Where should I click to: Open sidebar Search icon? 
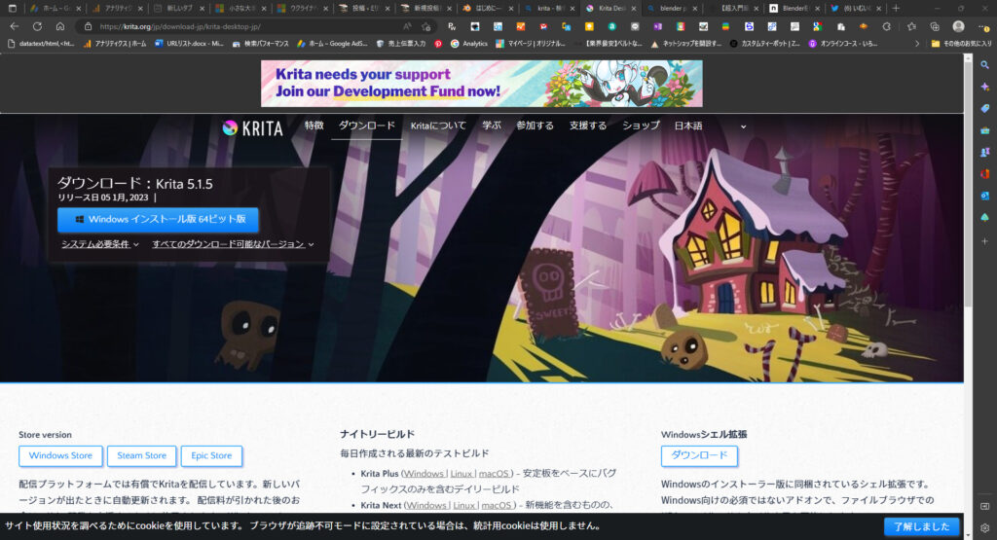(x=984, y=65)
